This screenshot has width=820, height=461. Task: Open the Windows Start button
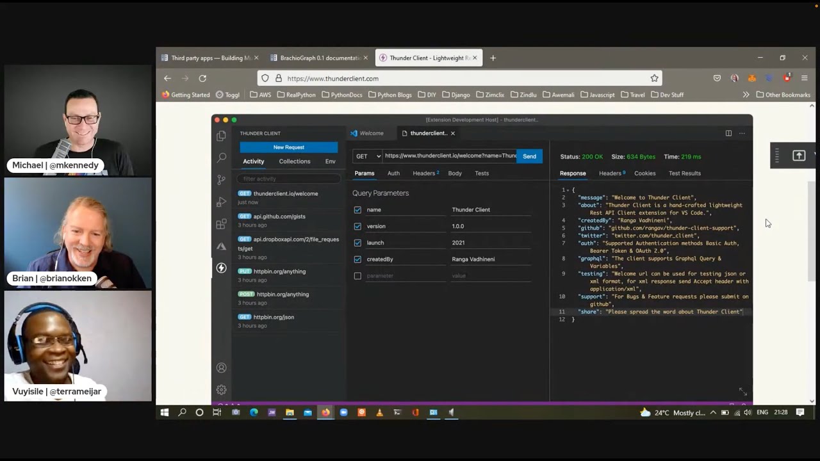click(x=164, y=412)
